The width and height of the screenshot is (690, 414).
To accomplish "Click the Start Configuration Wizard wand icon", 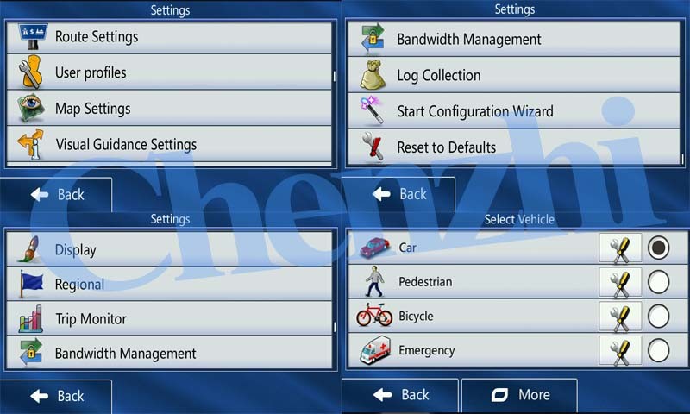I will 375,111.
